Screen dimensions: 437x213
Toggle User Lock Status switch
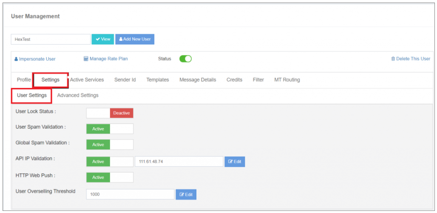(110, 113)
